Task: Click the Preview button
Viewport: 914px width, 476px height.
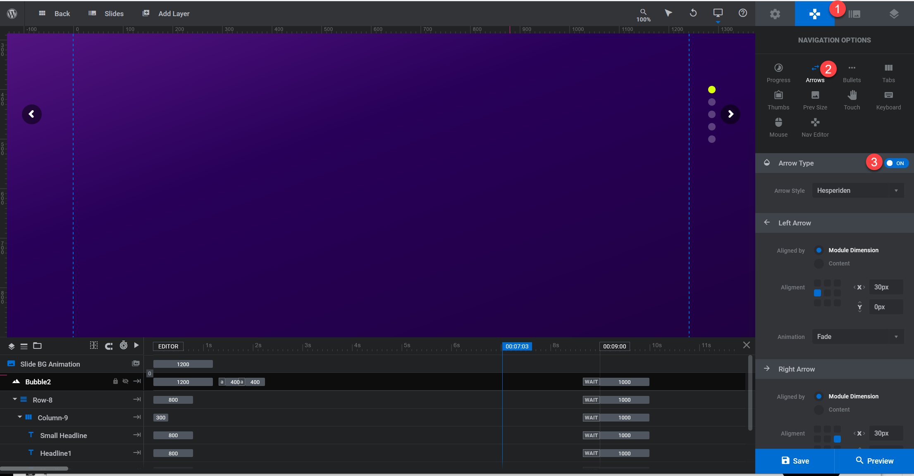Action: (x=874, y=461)
